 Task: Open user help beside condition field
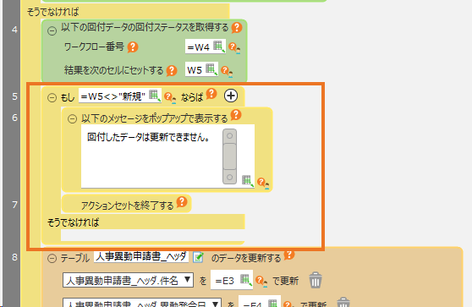point(170,97)
